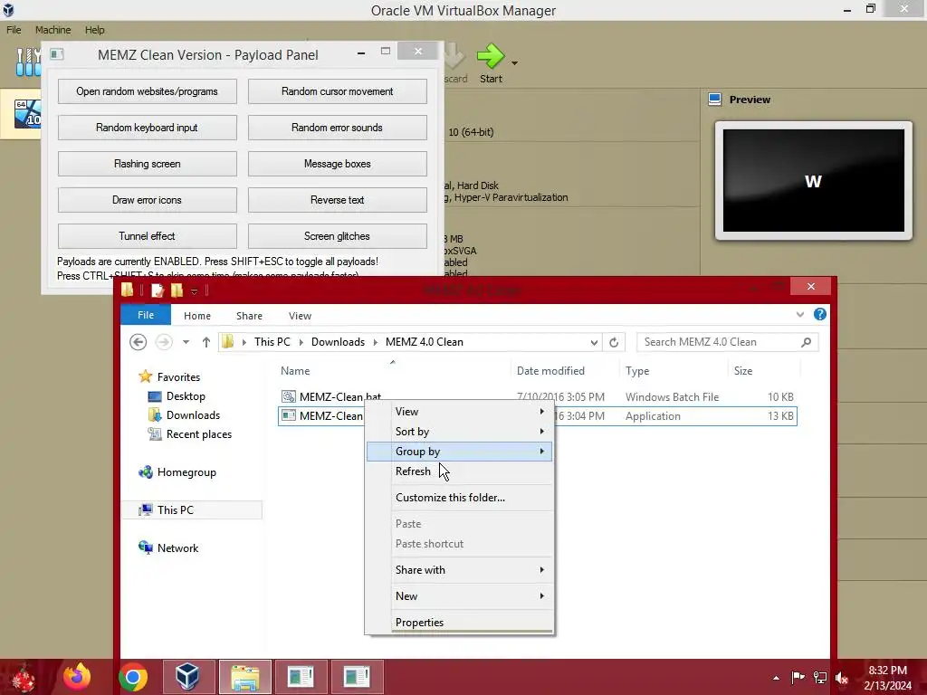Toggle Tunnel effect payload
This screenshot has height=695, width=927.
coord(148,236)
